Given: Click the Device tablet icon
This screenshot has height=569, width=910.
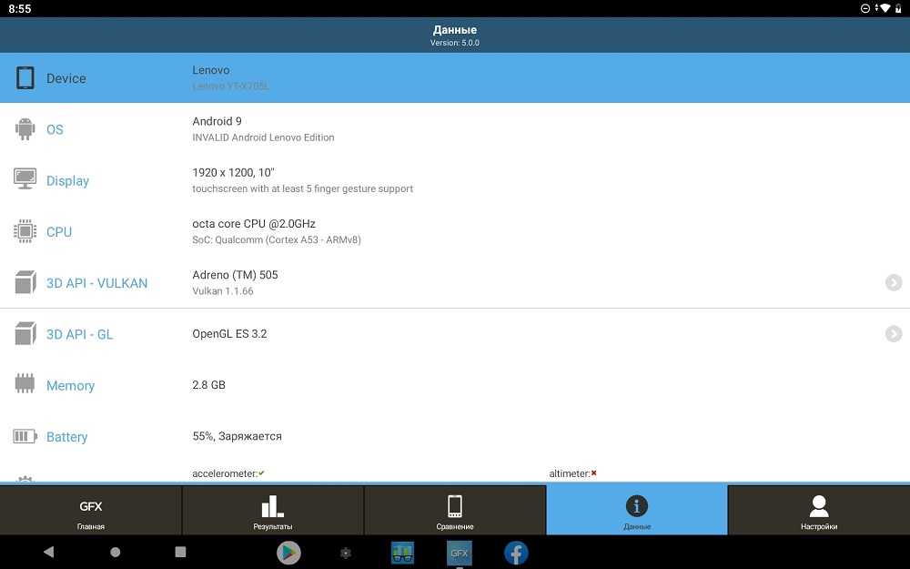Looking at the screenshot, I should pos(25,78).
